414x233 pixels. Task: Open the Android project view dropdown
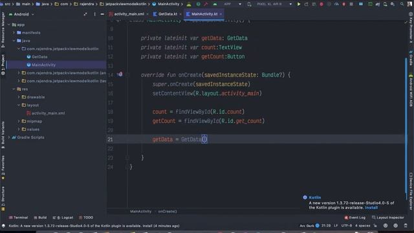tap(21, 14)
